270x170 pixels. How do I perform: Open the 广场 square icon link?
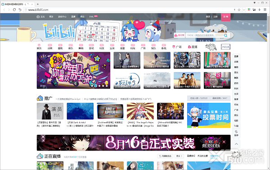coord(177,47)
